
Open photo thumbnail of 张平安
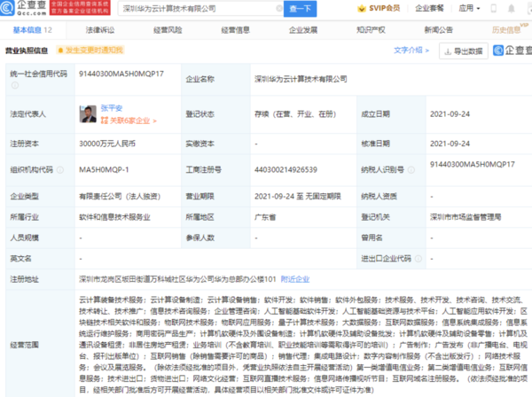tap(88, 114)
